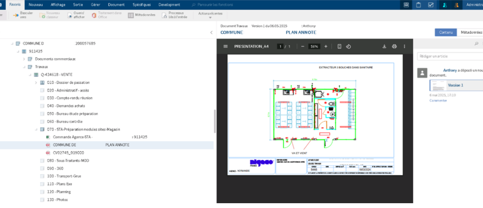The width and height of the screenshot is (483, 208).
Task: Zoom in with the plus icon
Action: pyautogui.click(x=326, y=46)
